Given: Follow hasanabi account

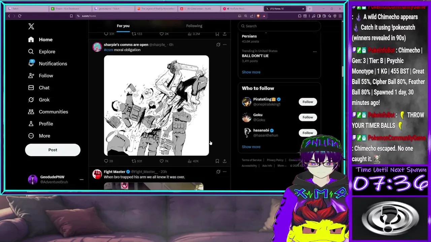Looking at the screenshot, I should 308,133.
